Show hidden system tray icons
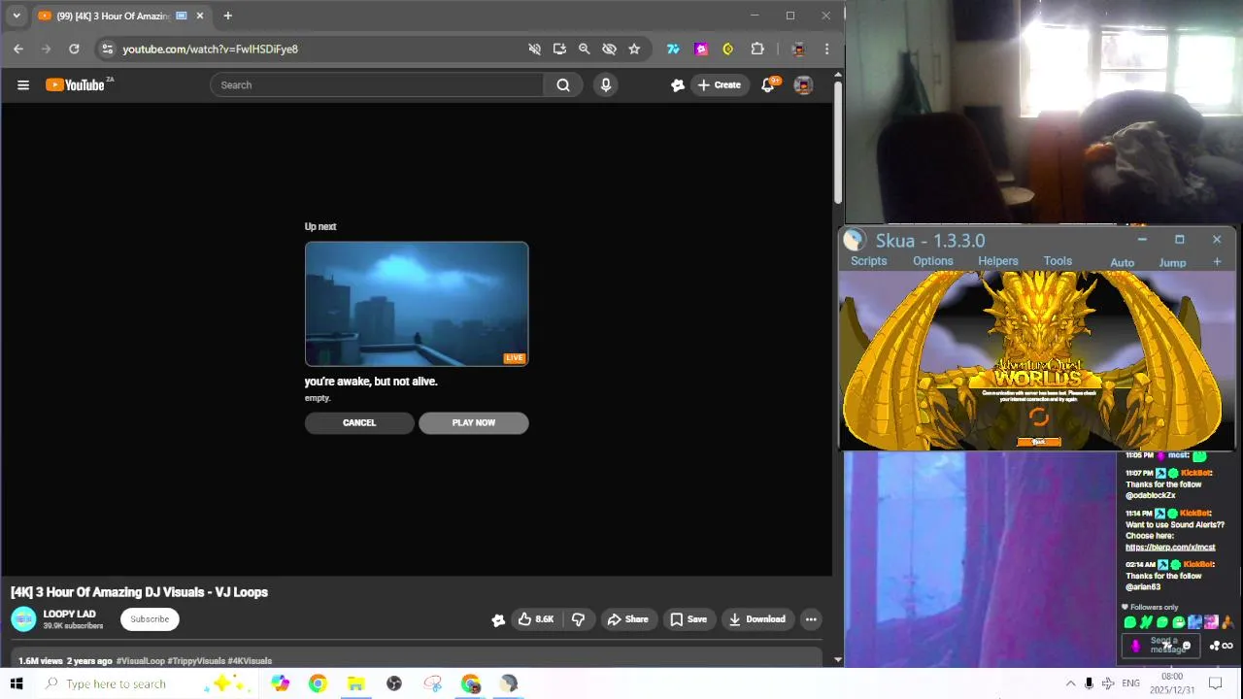The width and height of the screenshot is (1243, 699). 1070,683
